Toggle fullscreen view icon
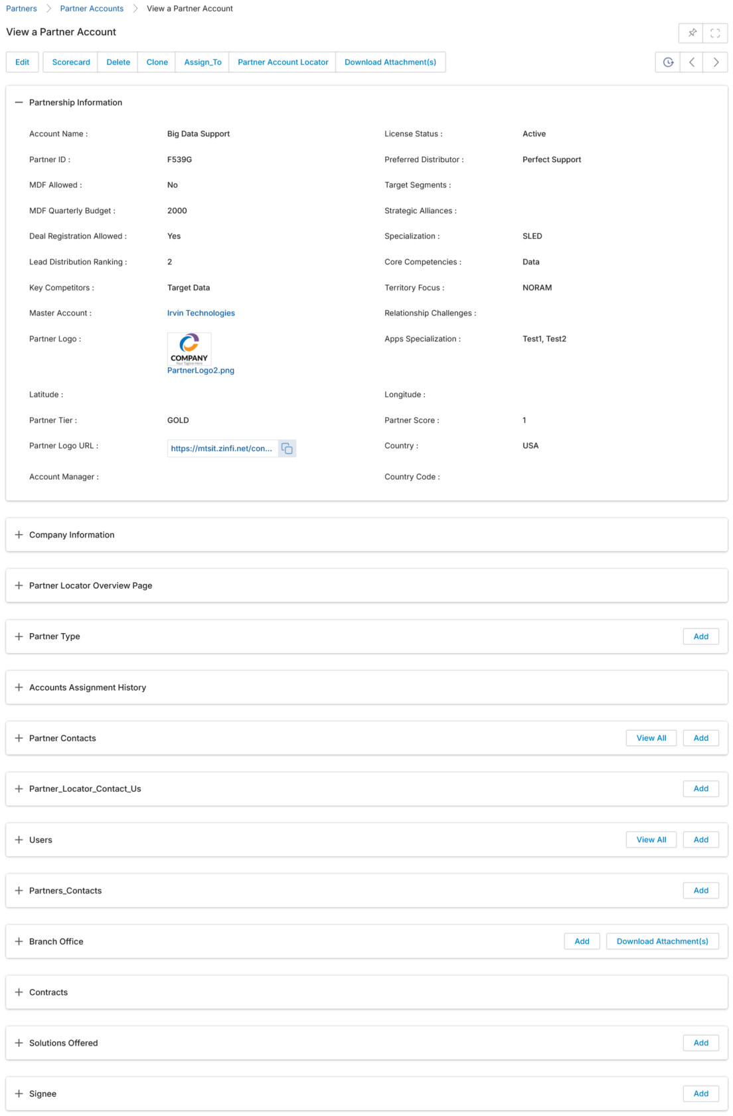The image size is (733, 1116). (715, 33)
